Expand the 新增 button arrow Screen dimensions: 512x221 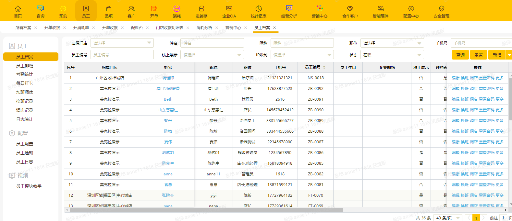509,55
